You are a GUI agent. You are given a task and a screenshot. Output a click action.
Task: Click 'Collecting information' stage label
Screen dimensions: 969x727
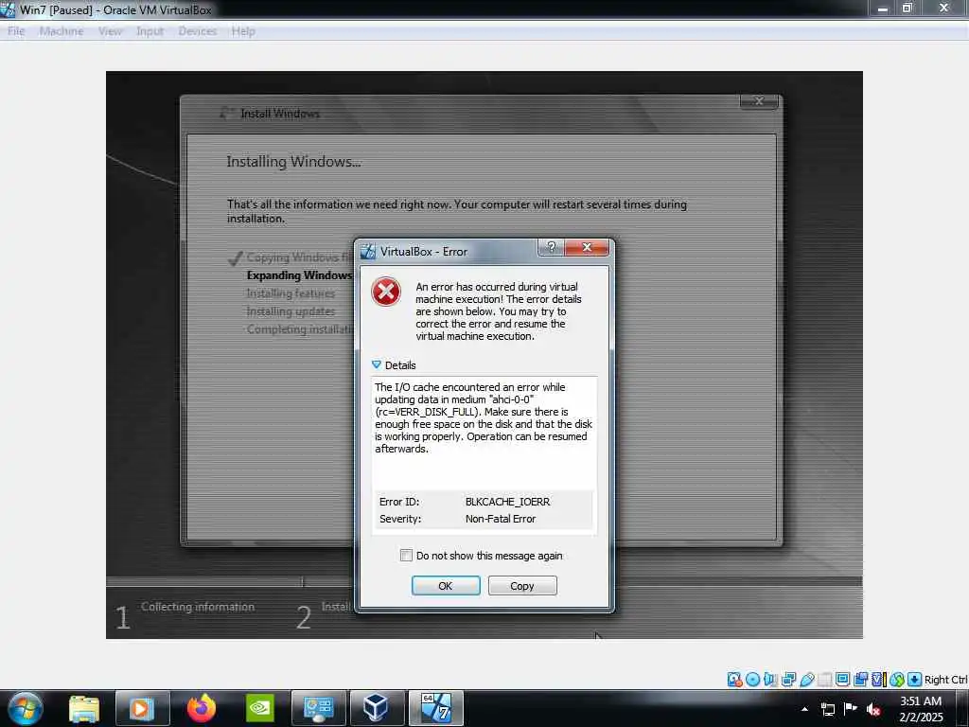click(198, 607)
